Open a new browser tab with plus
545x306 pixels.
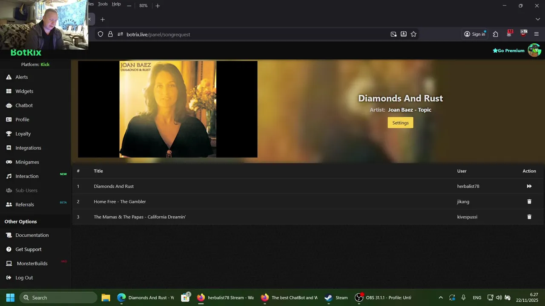point(102,20)
